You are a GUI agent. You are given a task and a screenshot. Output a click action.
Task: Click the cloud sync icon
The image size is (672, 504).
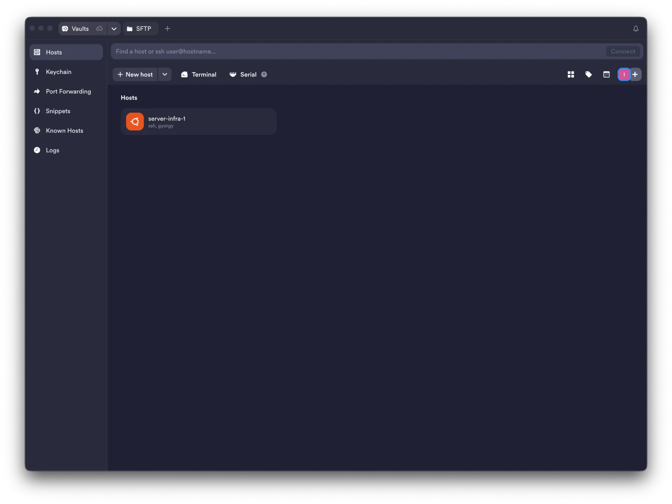[100, 29]
